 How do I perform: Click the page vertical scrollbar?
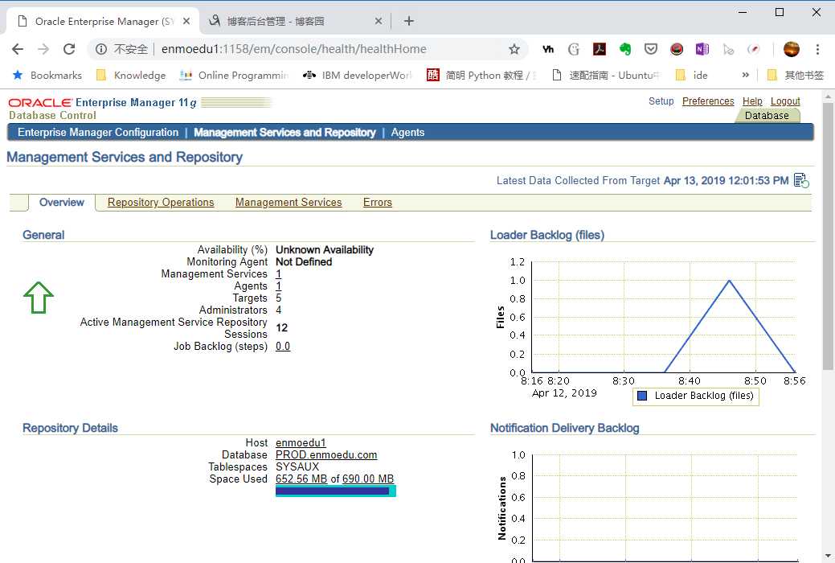828,236
